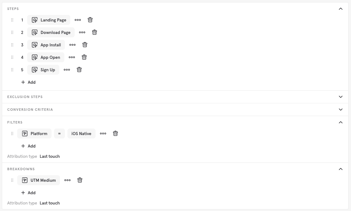The height and width of the screenshot is (211, 351).
Task: Open more options for Platform filter
Action: pos(103,134)
